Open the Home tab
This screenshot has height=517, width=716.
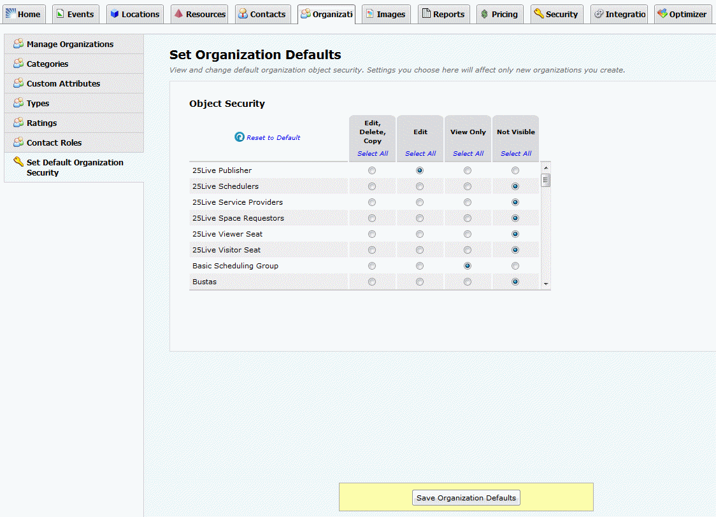(x=24, y=14)
